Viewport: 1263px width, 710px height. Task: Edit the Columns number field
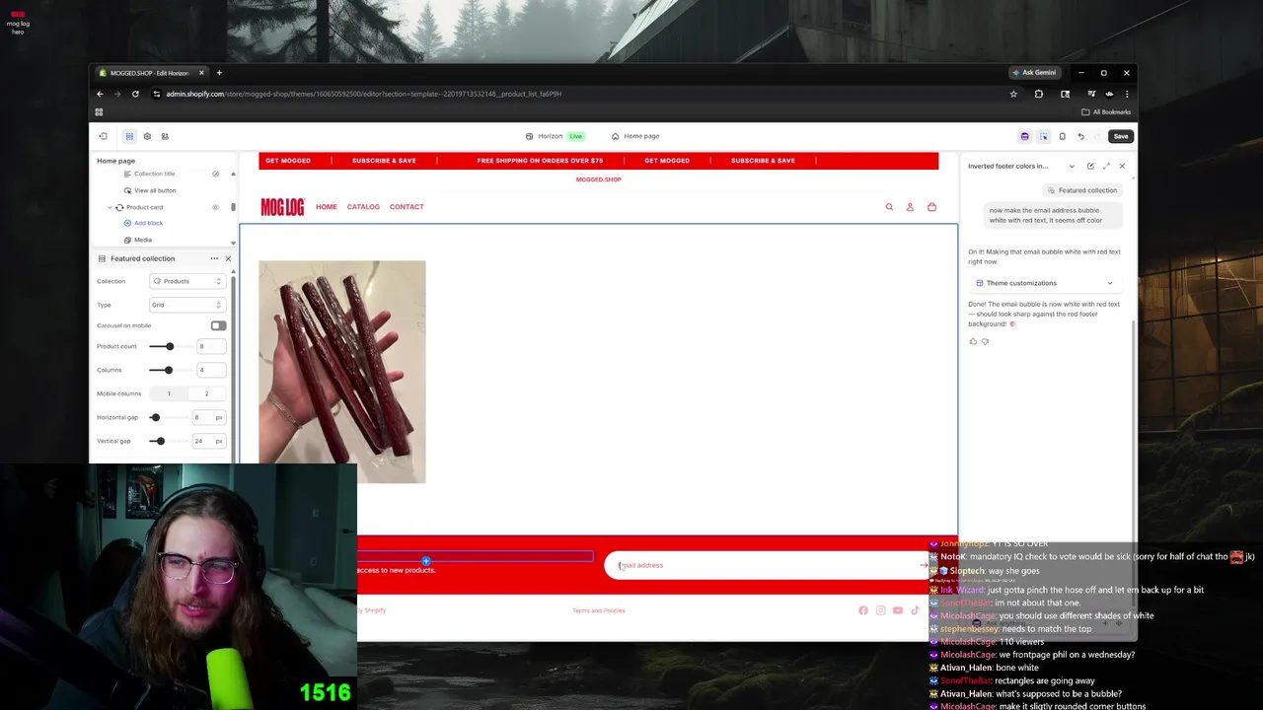pos(210,370)
